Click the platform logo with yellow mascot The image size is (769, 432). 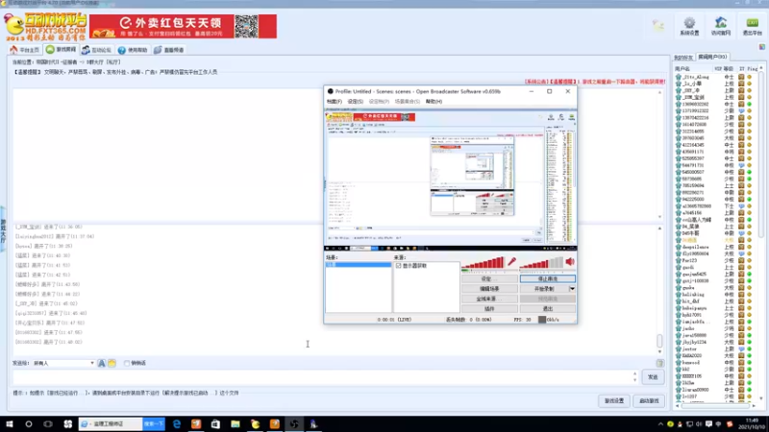[45, 27]
